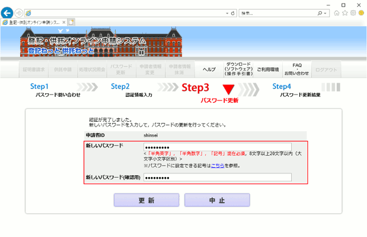The width and height of the screenshot is (367, 237).
Task: Open browser tools gear icon
Action: click(353, 13)
